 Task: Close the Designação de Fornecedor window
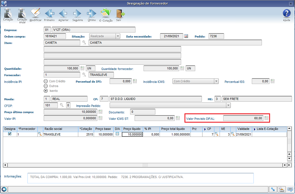(290, 3)
